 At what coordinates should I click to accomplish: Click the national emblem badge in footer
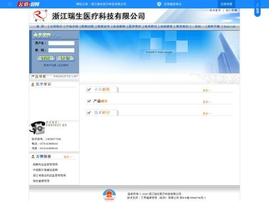[x=109, y=195]
